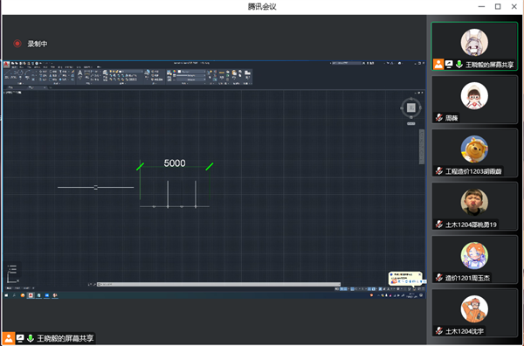The image size is (524, 346).
Task: Click the AutoCAD icon in shared taskbar
Action: point(31,295)
